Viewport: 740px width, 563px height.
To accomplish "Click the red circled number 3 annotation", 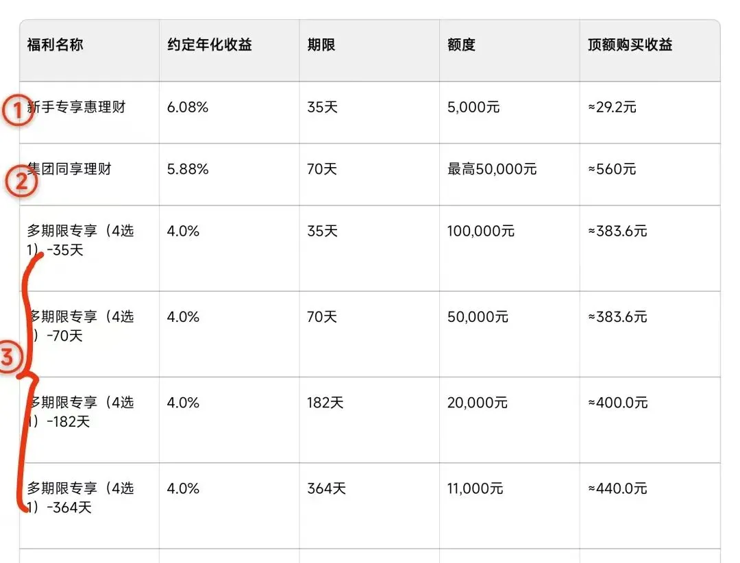I will point(8,357).
